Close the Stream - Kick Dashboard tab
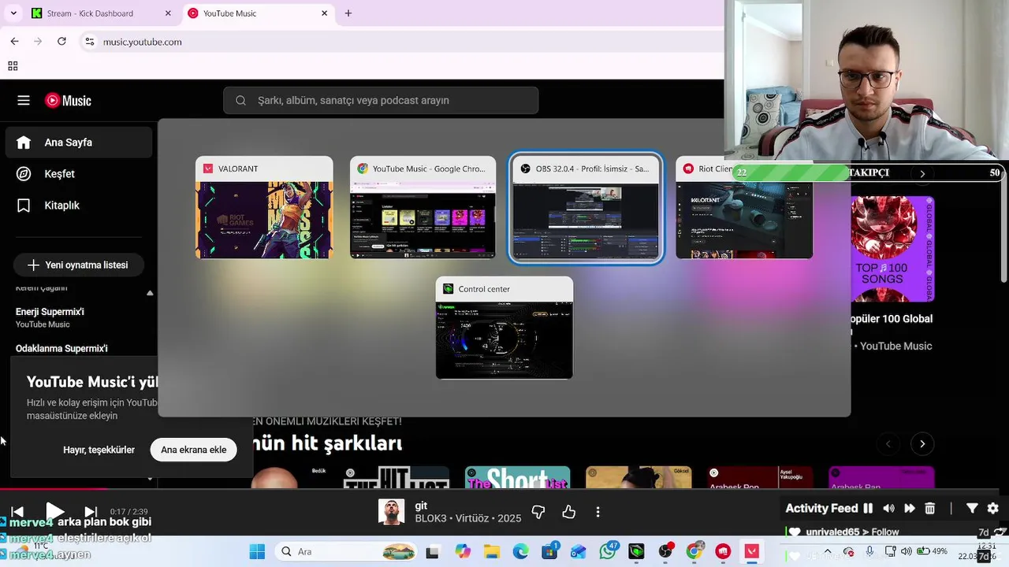Screen dimensions: 1009x567 pyautogui.click(x=168, y=13)
